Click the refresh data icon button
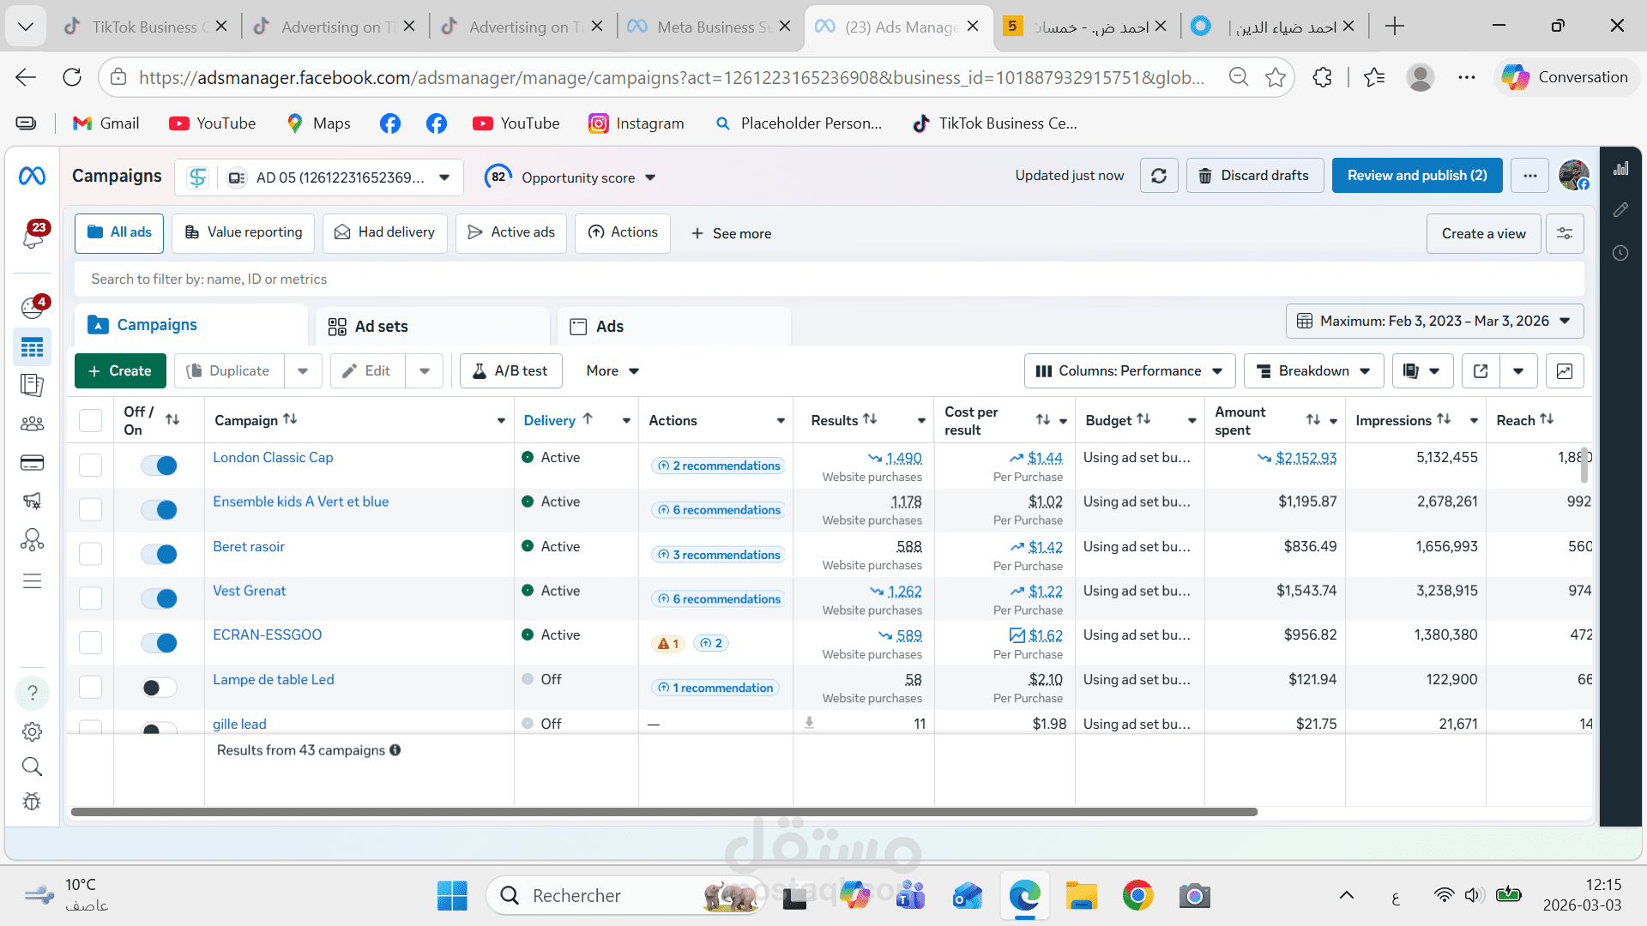The width and height of the screenshot is (1647, 926). pos(1158,176)
